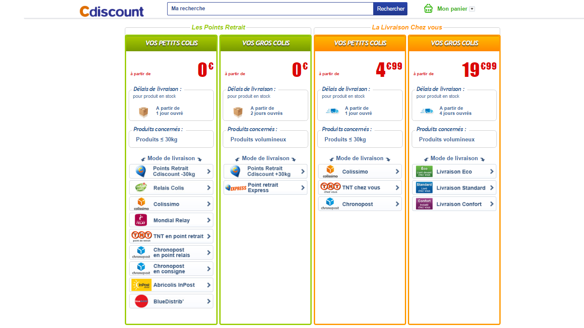The width and height of the screenshot is (584, 328).
Task: Select the orange VOS PETITS COLIS header
Action: coord(360,43)
